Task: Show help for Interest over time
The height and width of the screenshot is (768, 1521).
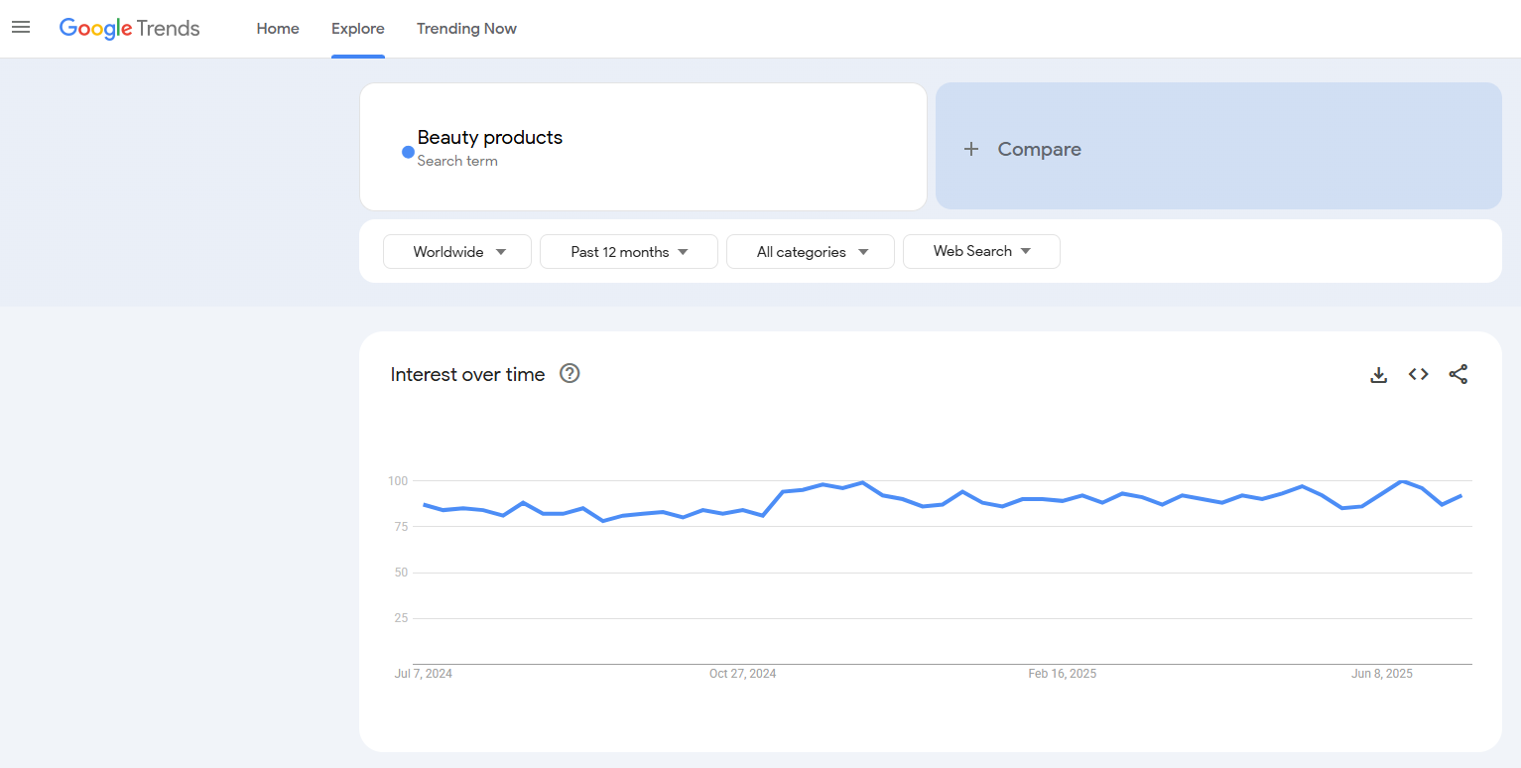Action: (570, 374)
